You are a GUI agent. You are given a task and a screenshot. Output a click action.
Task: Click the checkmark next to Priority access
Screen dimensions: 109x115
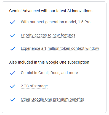point(13,35)
